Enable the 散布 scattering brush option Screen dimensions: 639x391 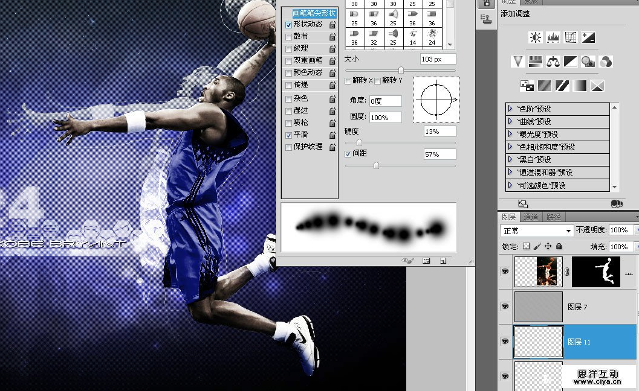288,36
